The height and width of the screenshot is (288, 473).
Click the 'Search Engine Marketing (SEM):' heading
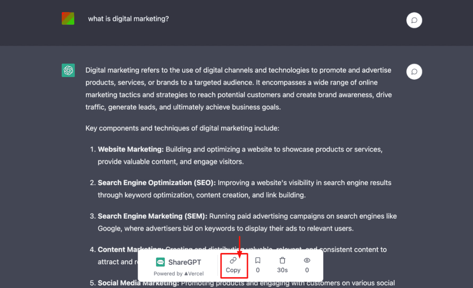153,216
